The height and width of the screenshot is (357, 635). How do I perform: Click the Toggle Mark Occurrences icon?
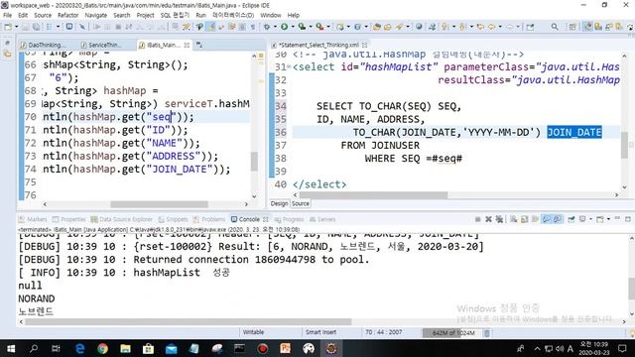tap(211, 27)
